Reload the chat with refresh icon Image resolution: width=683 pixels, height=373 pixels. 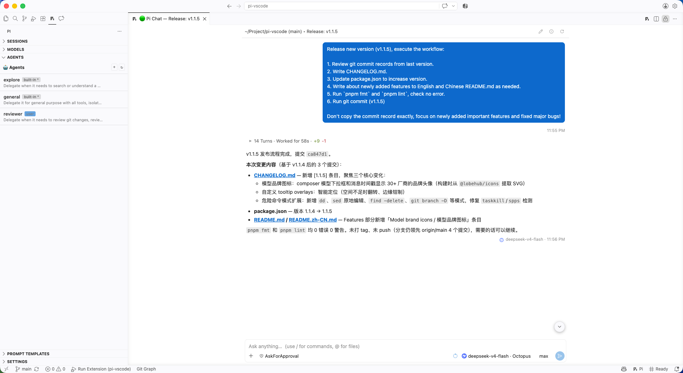pyautogui.click(x=562, y=32)
